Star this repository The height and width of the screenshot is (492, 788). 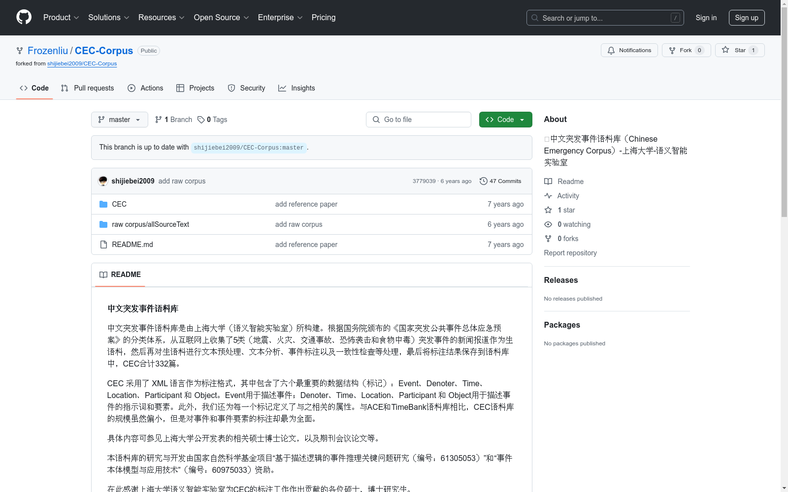pyautogui.click(x=739, y=50)
